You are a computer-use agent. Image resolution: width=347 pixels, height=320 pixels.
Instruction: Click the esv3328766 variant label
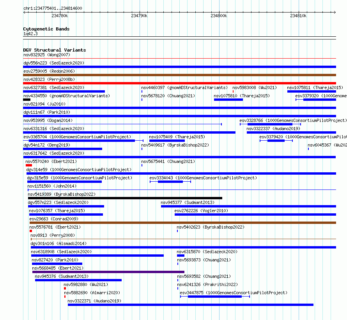point(293,120)
